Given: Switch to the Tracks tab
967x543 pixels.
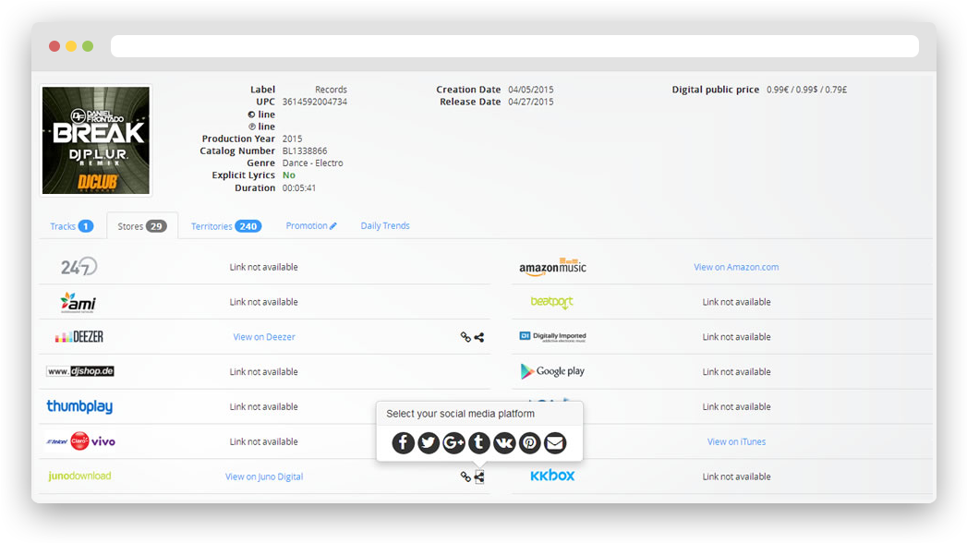Looking at the screenshot, I should (x=65, y=224).
